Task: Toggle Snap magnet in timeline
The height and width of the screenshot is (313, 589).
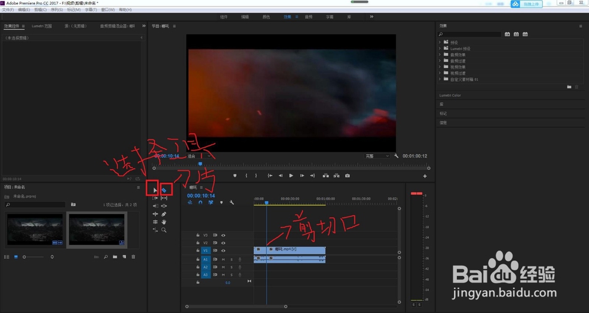Action: [200, 202]
